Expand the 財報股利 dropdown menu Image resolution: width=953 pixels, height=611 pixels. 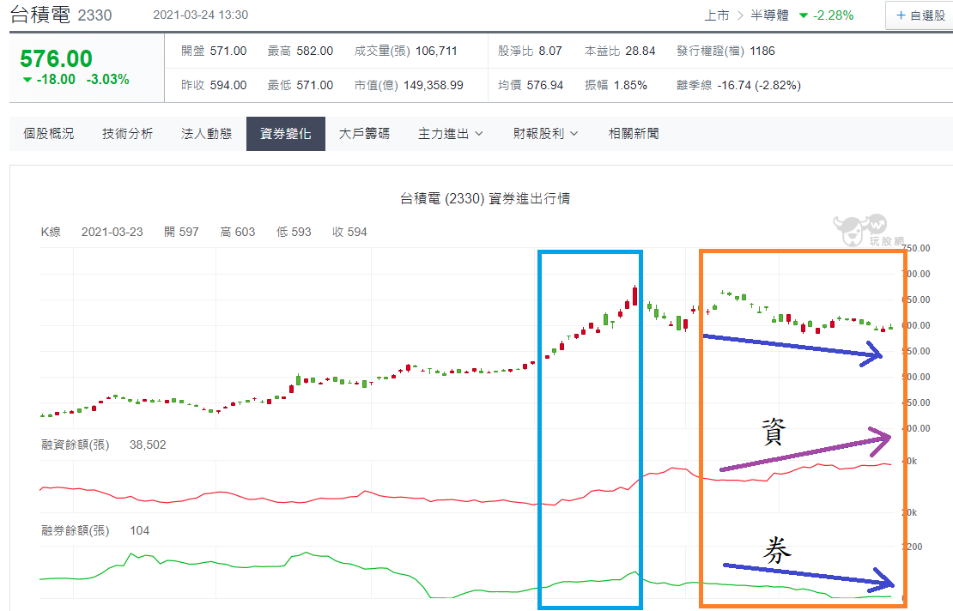(545, 134)
